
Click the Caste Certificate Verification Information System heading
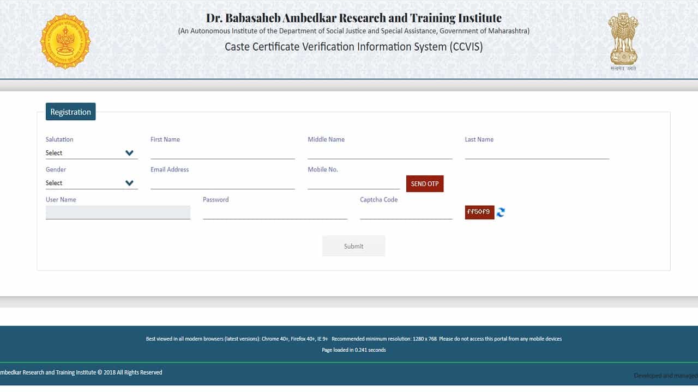[353, 47]
